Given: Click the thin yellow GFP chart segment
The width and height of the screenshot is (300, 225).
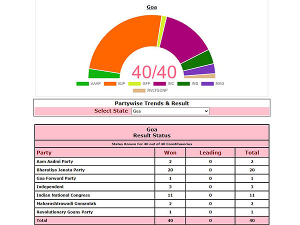Looking at the screenshot, I should coord(161,31).
